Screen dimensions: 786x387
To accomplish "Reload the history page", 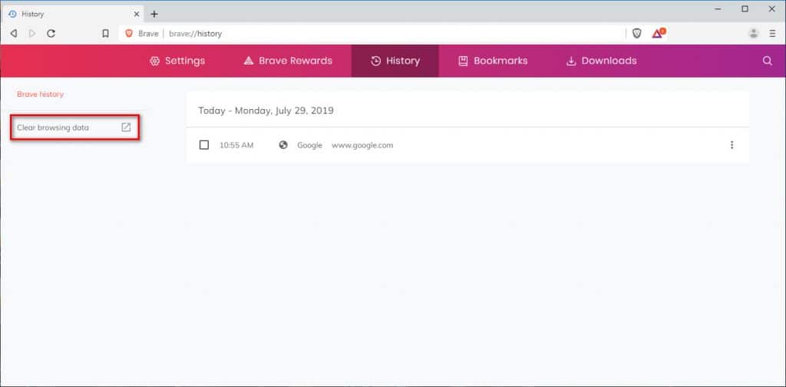I will [x=51, y=34].
